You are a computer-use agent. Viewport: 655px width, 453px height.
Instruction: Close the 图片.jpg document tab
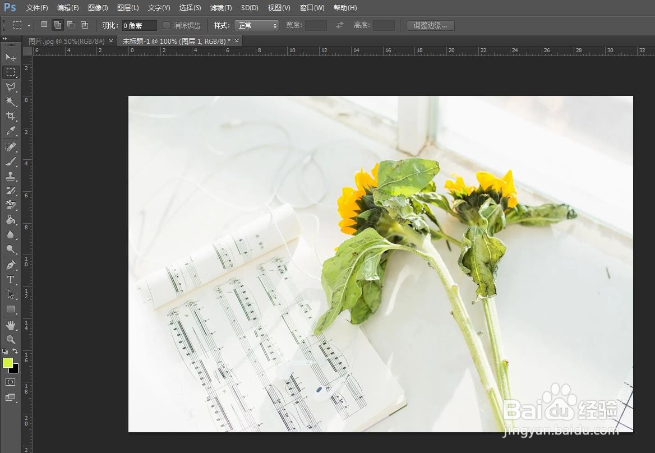tap(111, 40)
